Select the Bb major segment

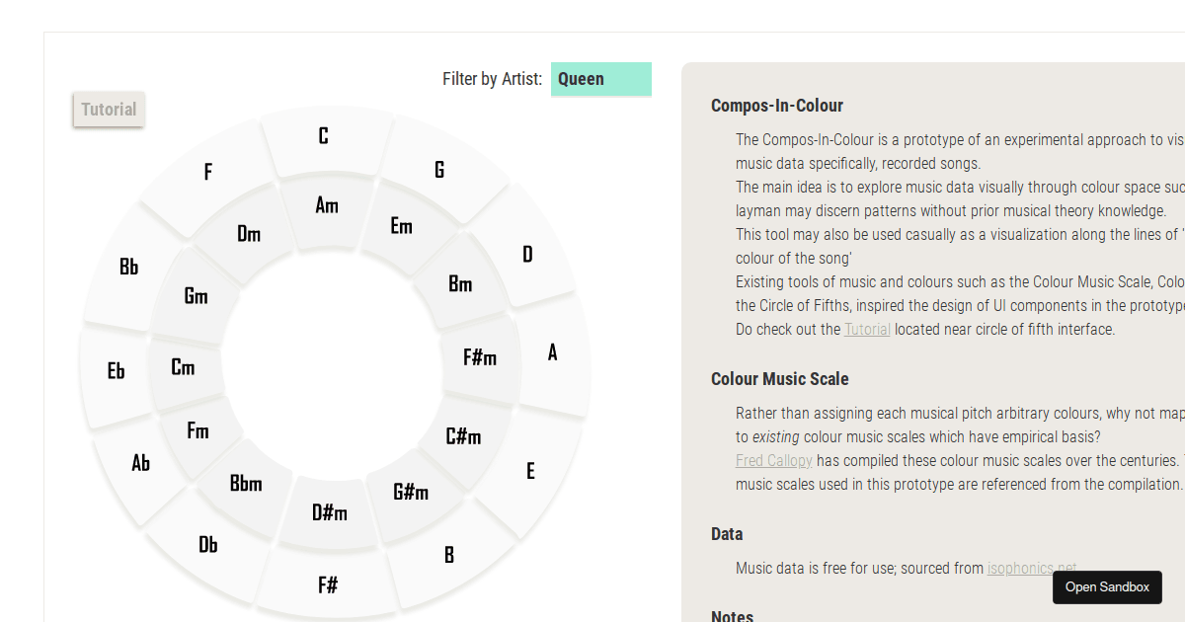(127, 267)
